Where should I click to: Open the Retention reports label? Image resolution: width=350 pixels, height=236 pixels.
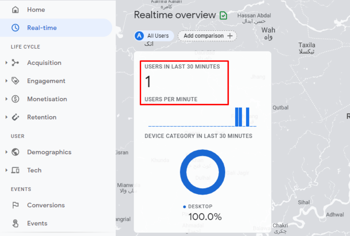coord(42,117)
